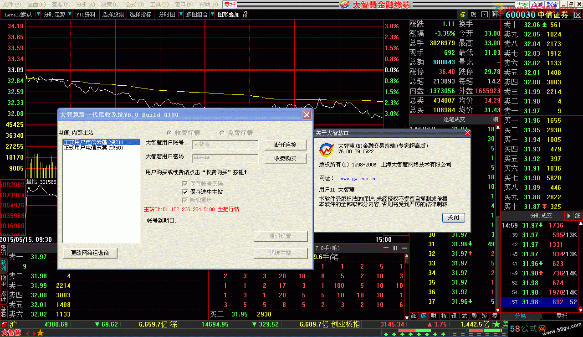Viewport: 583px width, 337px height.
Task: Switch to the 分笔 tab
Action: 521,316
